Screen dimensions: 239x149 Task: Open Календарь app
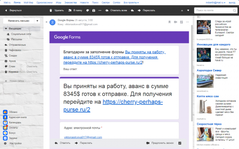tap(5, 122)
